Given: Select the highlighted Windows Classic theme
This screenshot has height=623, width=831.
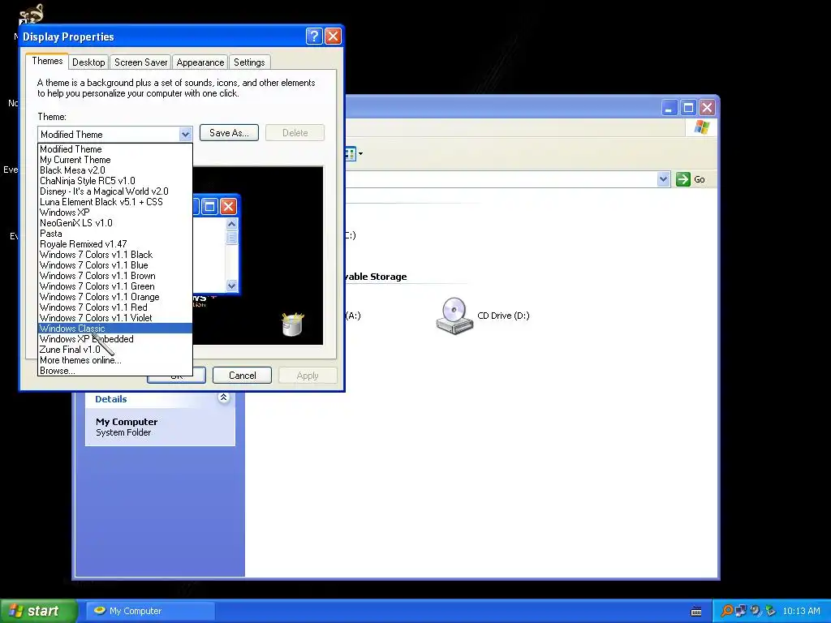Looking at the screenshot, I should point(115,329).
